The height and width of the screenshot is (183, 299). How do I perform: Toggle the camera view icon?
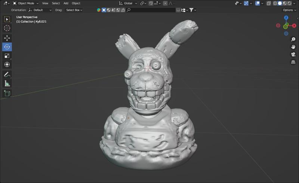(x=293, y=54)
